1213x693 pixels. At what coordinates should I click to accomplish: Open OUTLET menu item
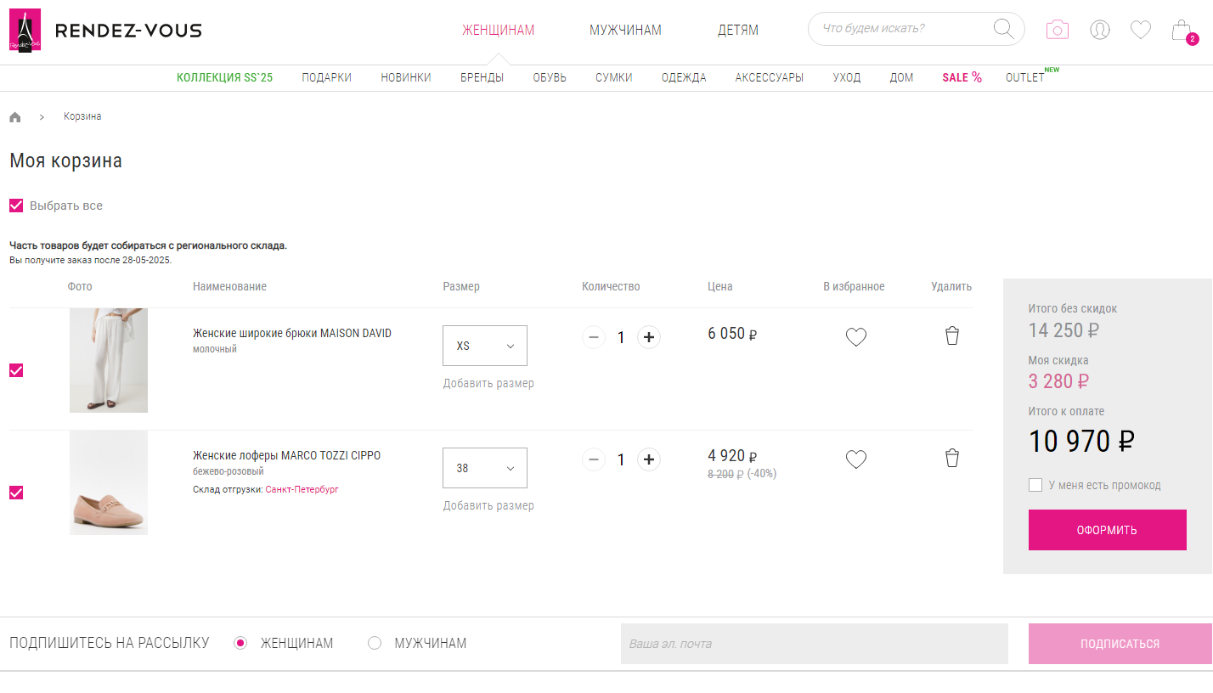click(x=1025, y=77)
